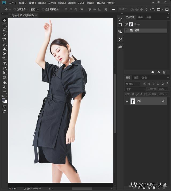Click the foreground color swatch
This screenshot has width=171, height=191.
pyautogui.click(x=3, y=100)
